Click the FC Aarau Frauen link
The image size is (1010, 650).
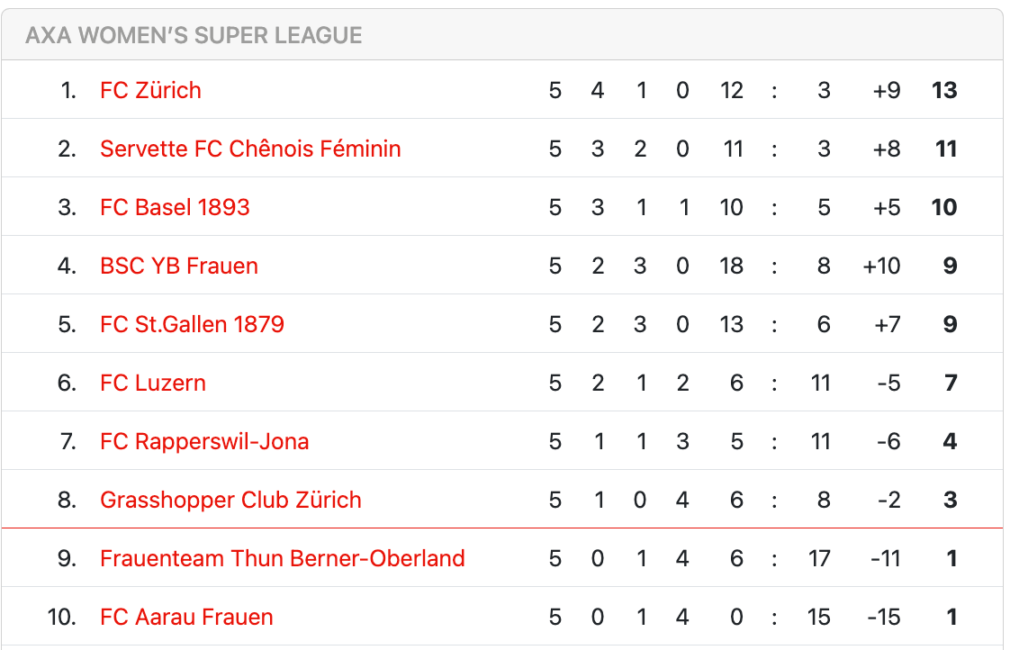(186, 617)
